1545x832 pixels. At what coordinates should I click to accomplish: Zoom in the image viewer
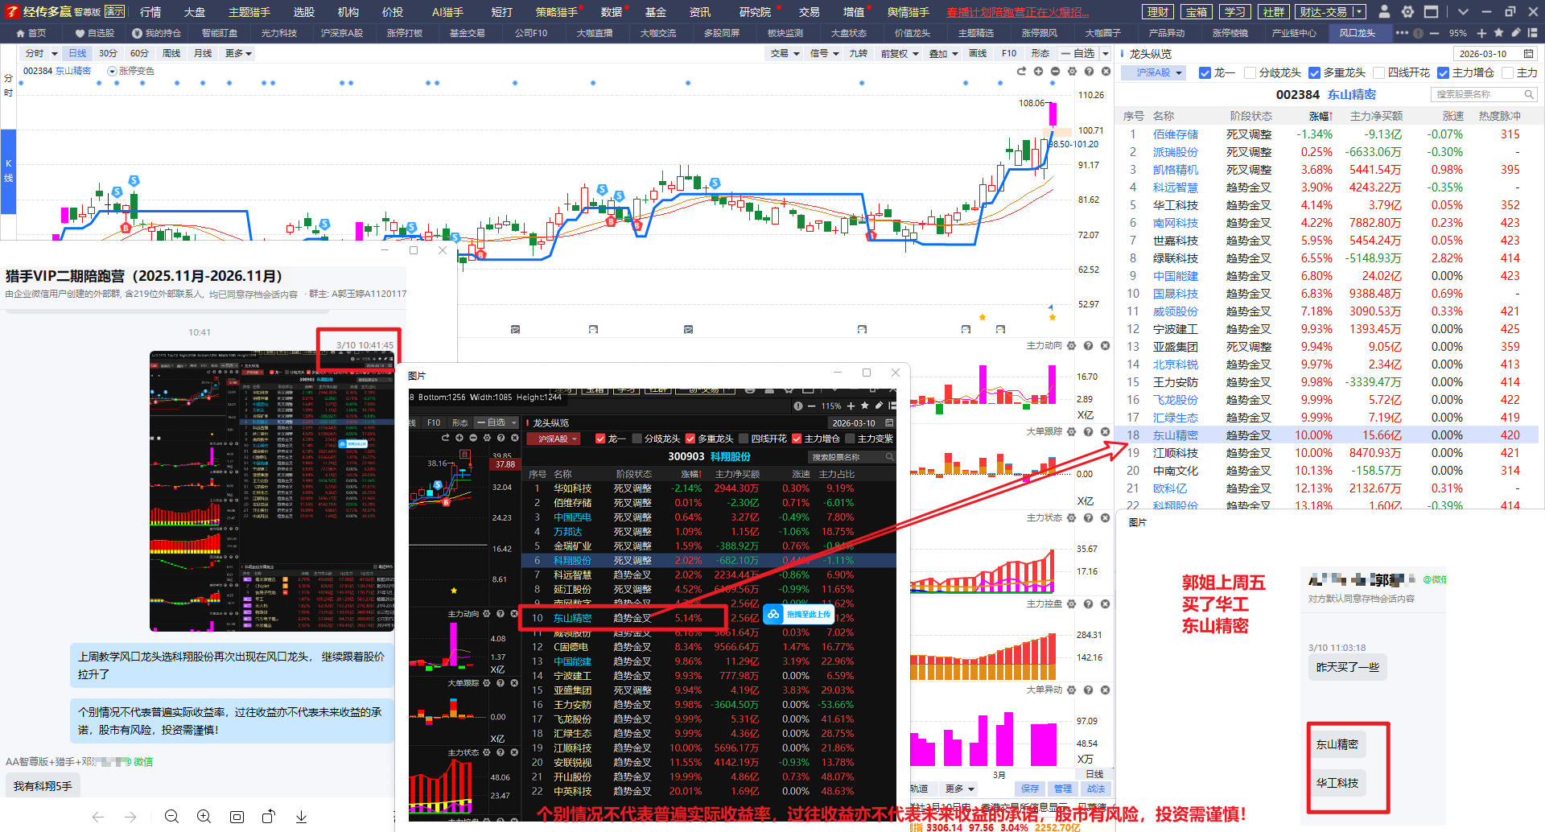pyautogui.click(x=204, y=817)
